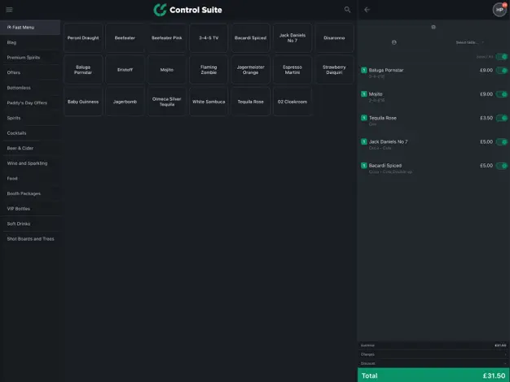The width and height of the screenshot is (510, 382).
Task: Click quantity badge next to Mojito order line
Action: click(x=364, y=94)
